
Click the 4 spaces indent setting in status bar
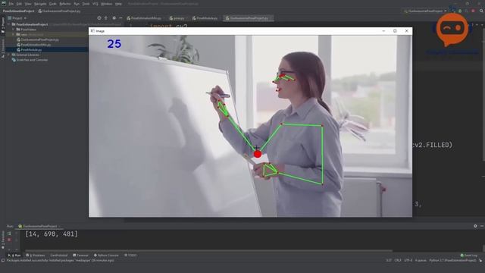[421, 260]
